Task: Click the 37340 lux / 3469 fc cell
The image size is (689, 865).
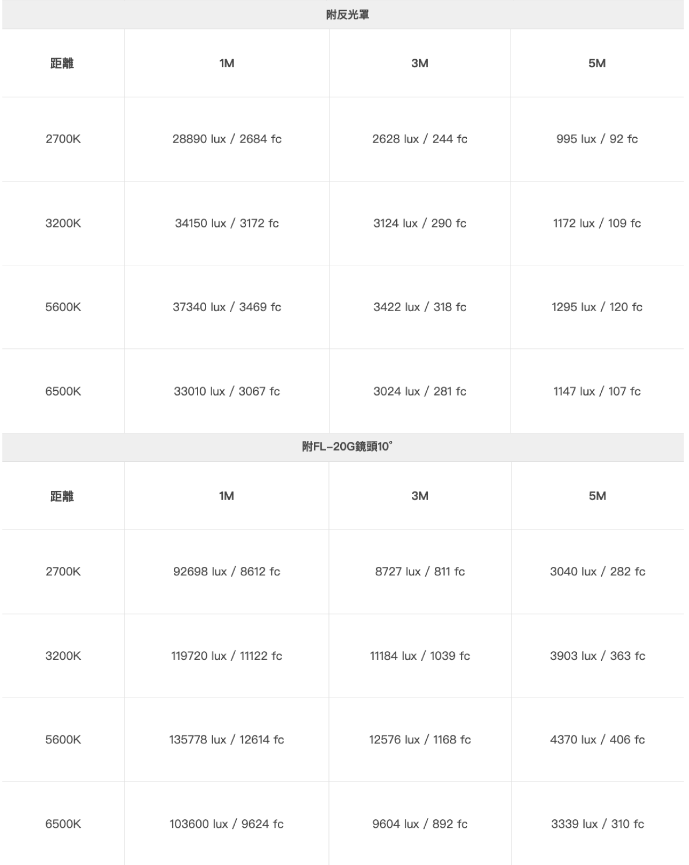Action: [x=227, y=307]
